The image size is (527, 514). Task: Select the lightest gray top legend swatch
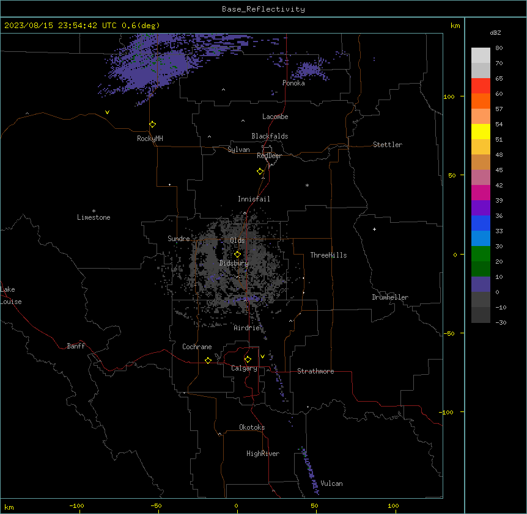click(x=481, y=55)
